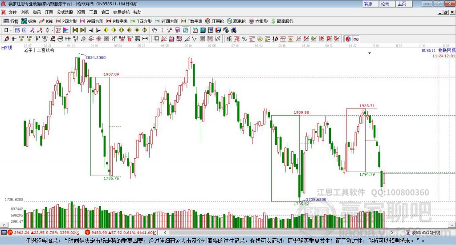
Task: Select the Gann fan lines drawing tool
Action: point(164,39)
